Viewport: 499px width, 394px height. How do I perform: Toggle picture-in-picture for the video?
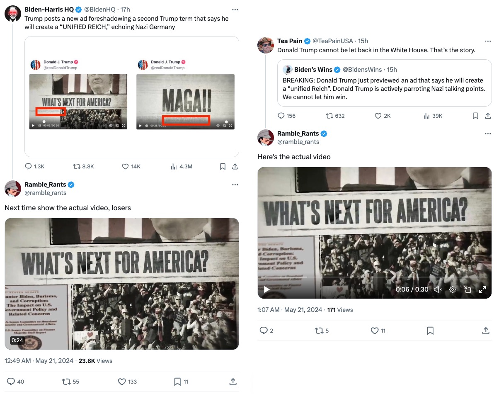pos(468,289)
